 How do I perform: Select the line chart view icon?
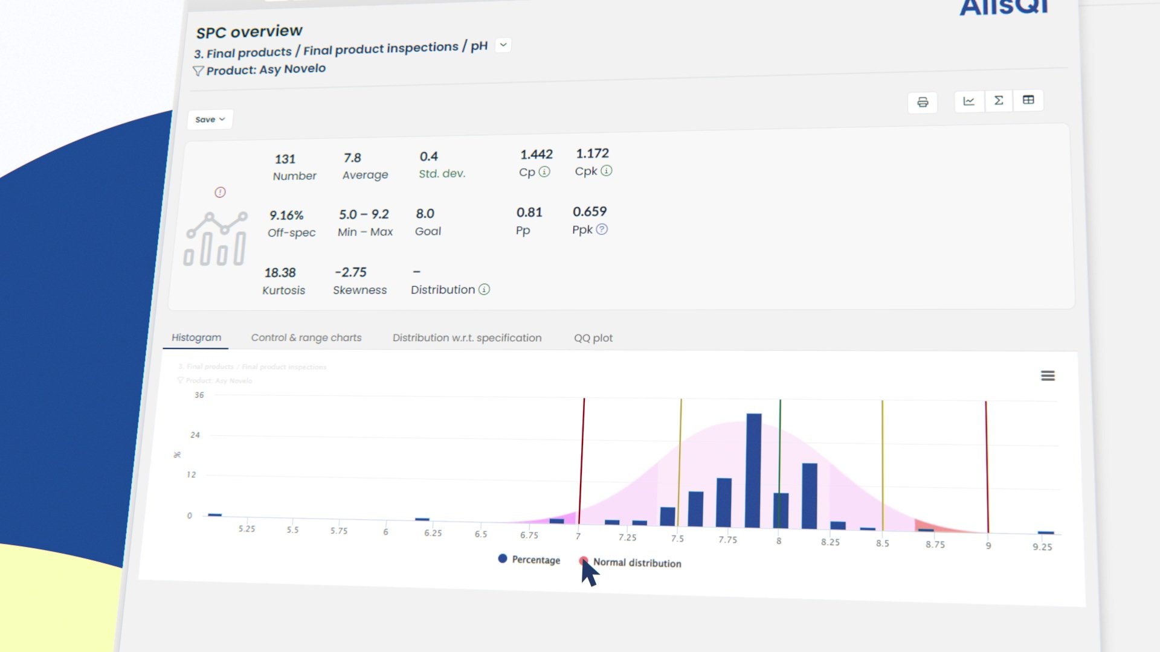(969, 101)
